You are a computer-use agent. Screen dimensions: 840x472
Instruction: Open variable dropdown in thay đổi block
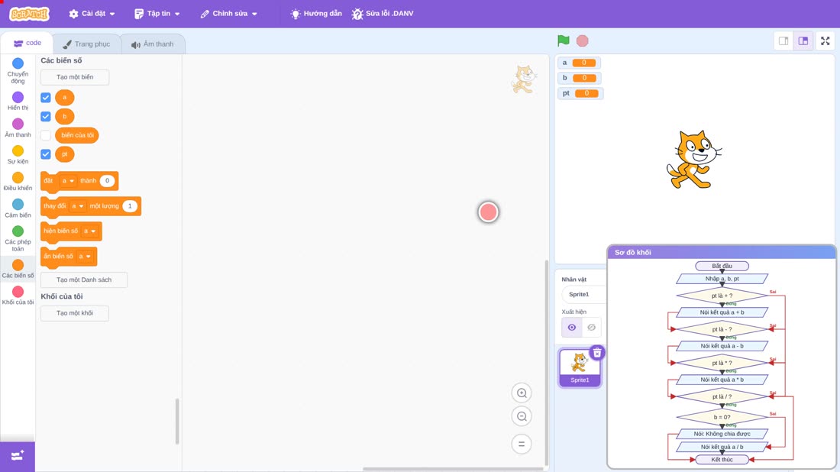pos(78,206)
